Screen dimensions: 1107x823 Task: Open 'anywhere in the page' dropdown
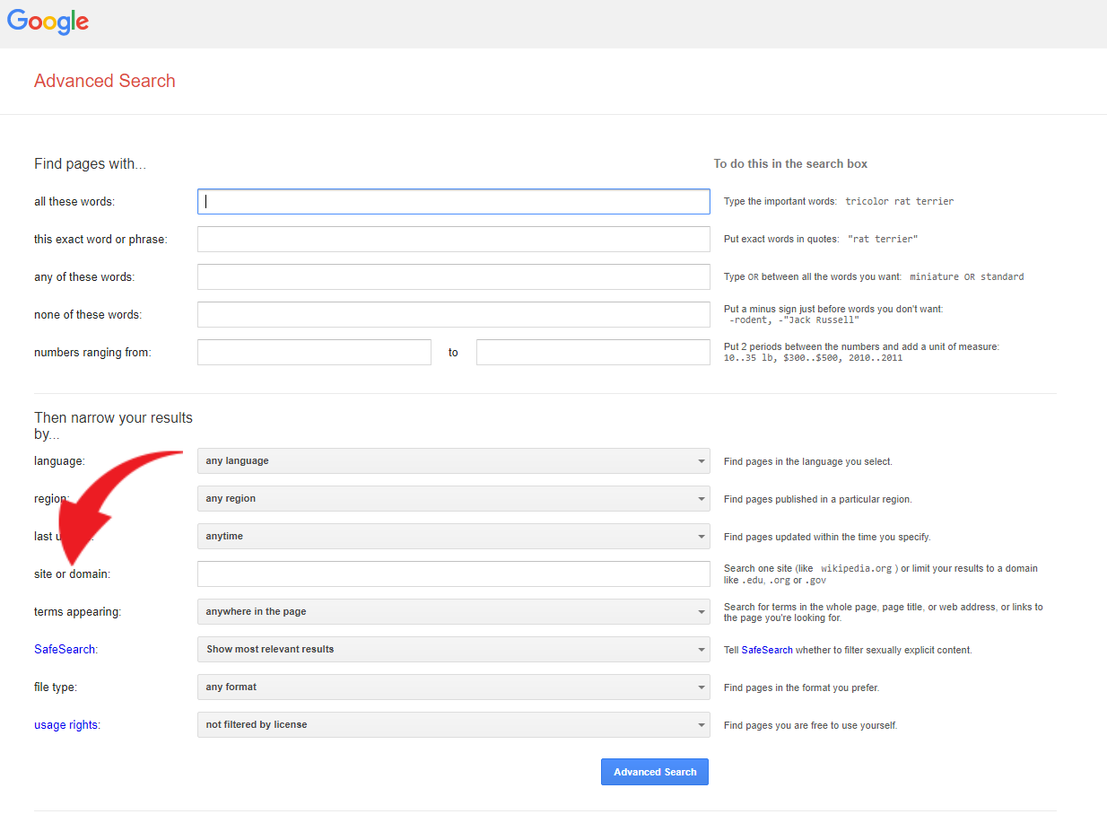point(453,611)
